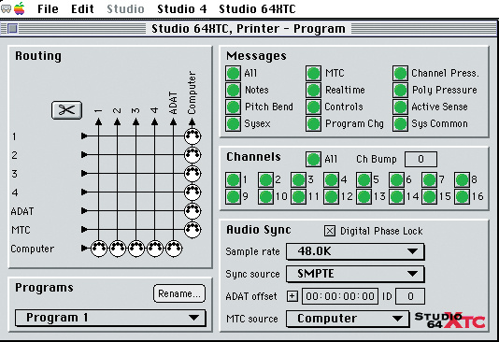This screenshot has height=342, width=499.
Task: Toggle the Realtime message filter
Action: tap(313, 90)
